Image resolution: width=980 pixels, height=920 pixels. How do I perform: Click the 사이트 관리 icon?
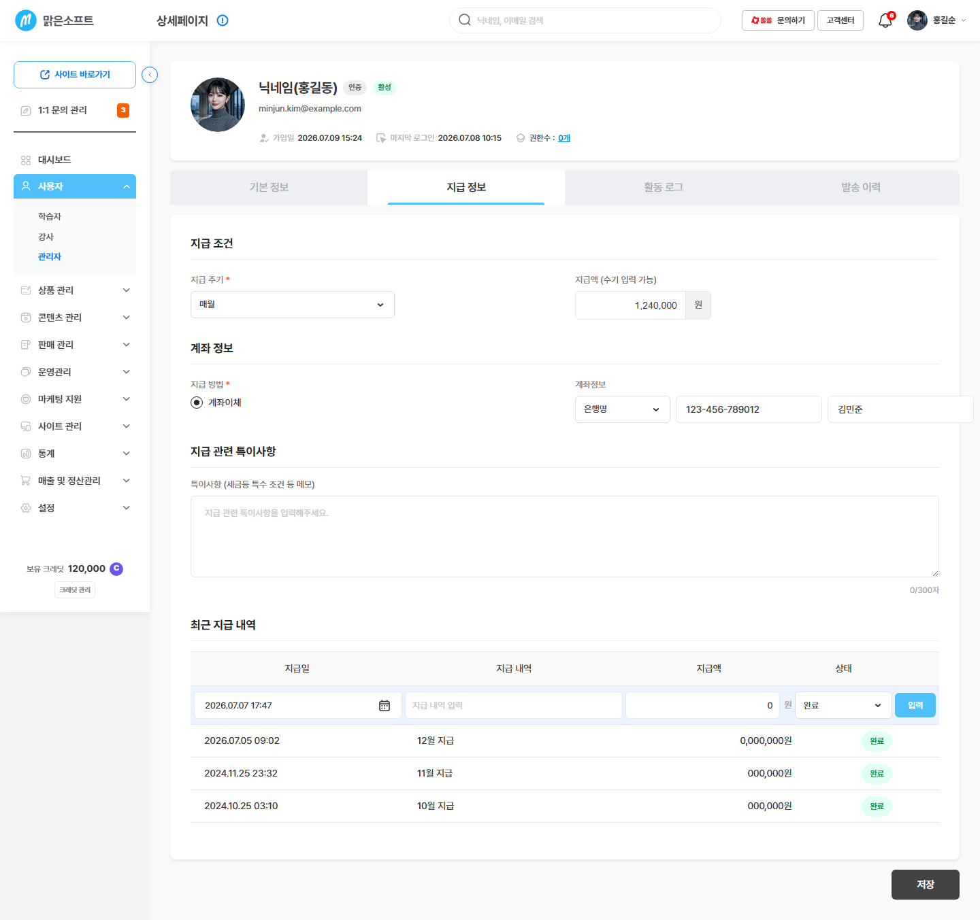coord(26,426)
